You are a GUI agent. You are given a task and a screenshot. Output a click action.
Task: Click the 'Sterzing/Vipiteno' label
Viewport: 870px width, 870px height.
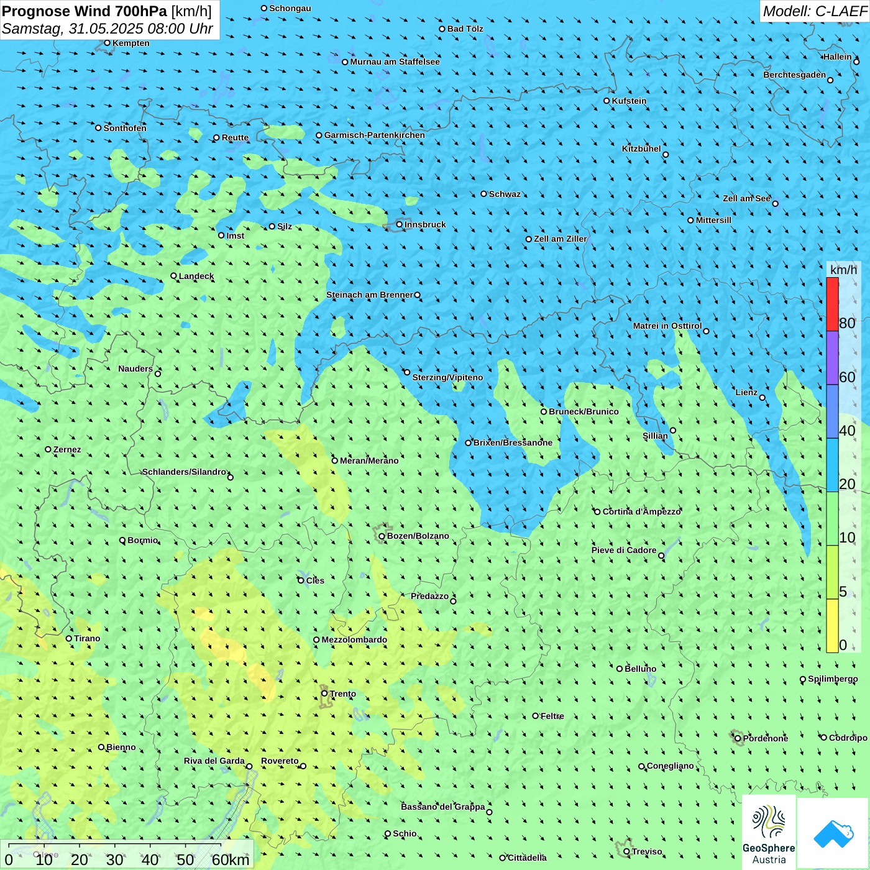click(447, 377)
